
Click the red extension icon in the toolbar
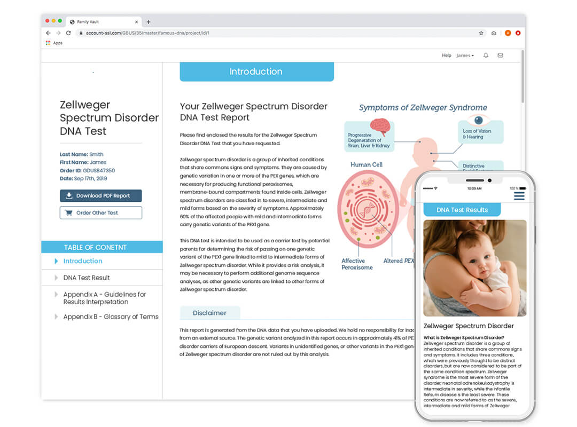(518, 33)
